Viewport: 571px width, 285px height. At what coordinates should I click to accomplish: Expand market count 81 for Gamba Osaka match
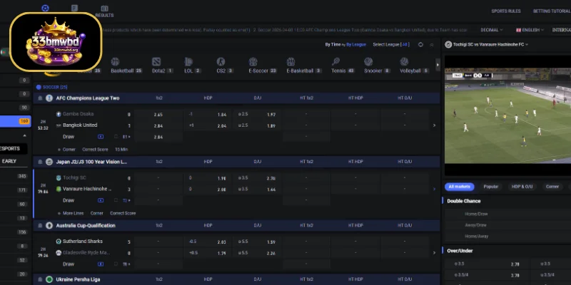tap(126, 137)
